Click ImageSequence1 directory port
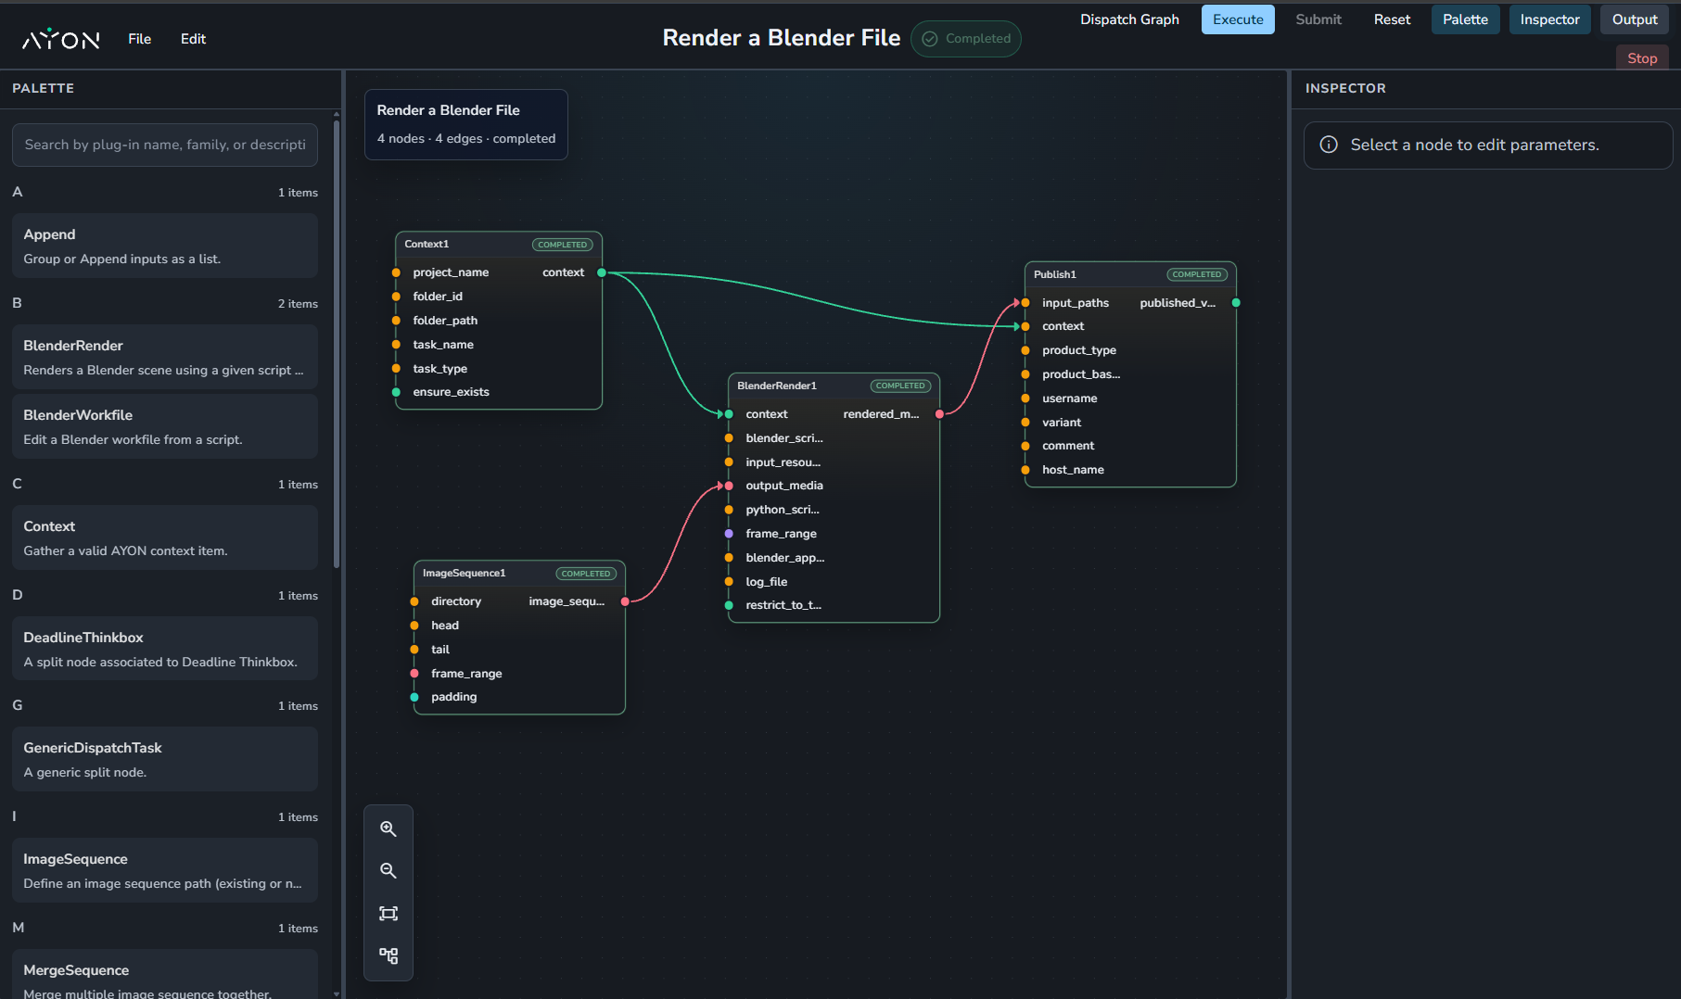Image resolution: width=1681 pixels, height=999 pixels. 414,601
